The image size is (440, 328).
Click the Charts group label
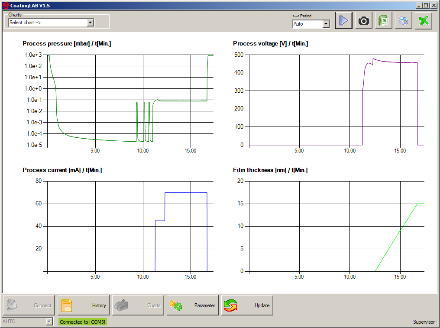click(x=15, y=15)
